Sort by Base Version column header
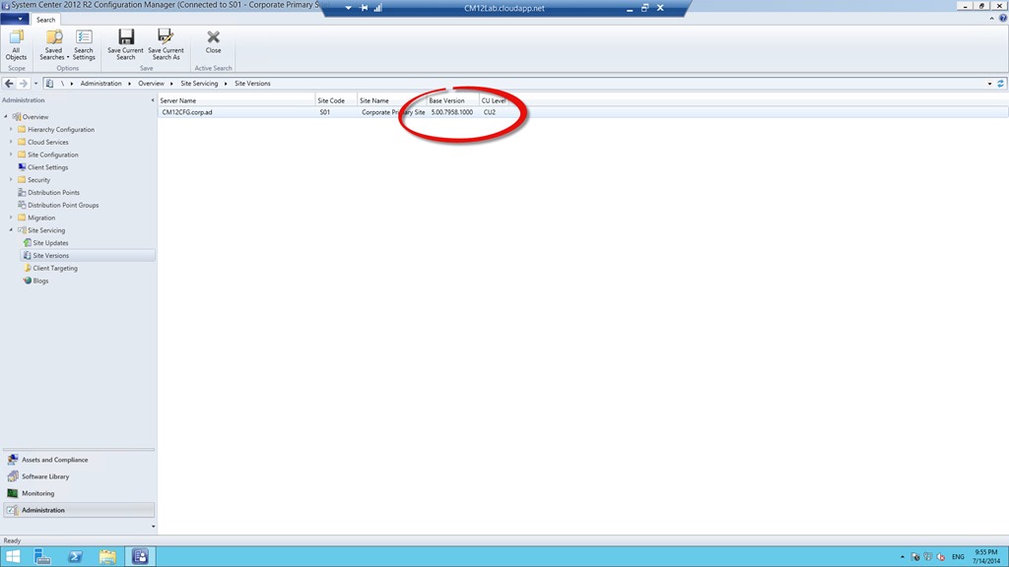Viewport: 1009px width, 567px height. 446,100
